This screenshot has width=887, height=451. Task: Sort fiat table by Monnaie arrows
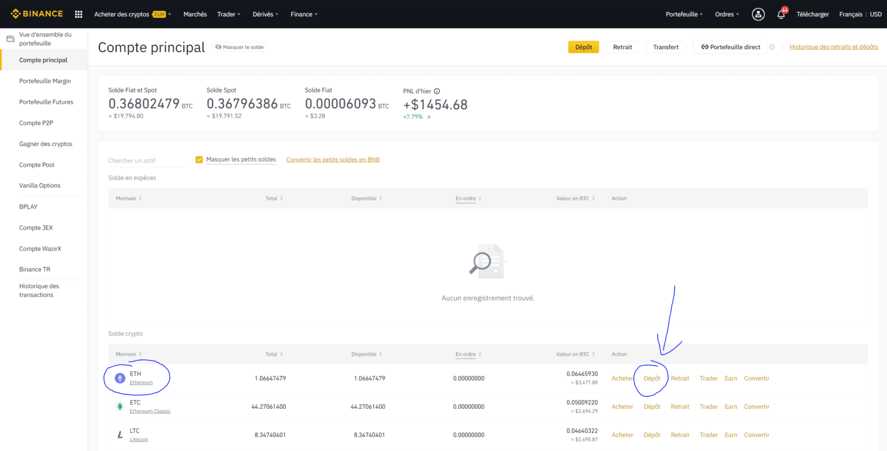[140, 198]
